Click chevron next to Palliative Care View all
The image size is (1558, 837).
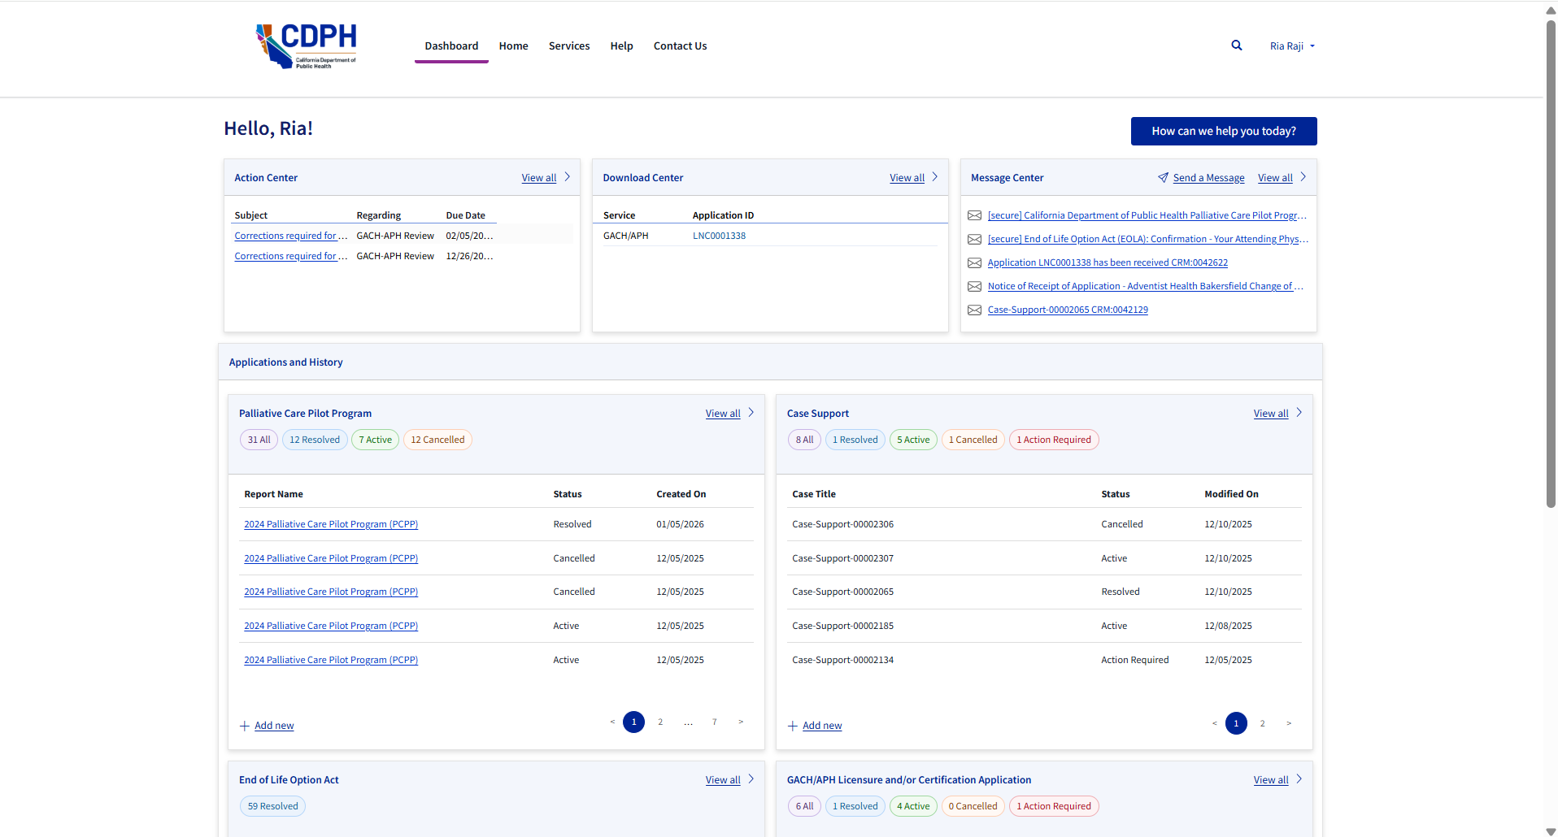tap(751, 412)
